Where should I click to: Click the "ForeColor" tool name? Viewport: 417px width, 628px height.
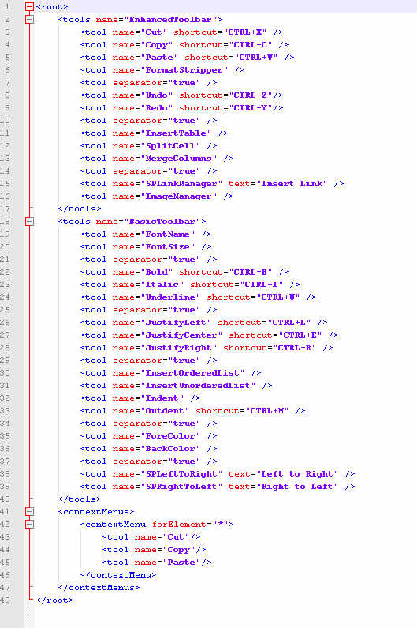click(170, 435)
